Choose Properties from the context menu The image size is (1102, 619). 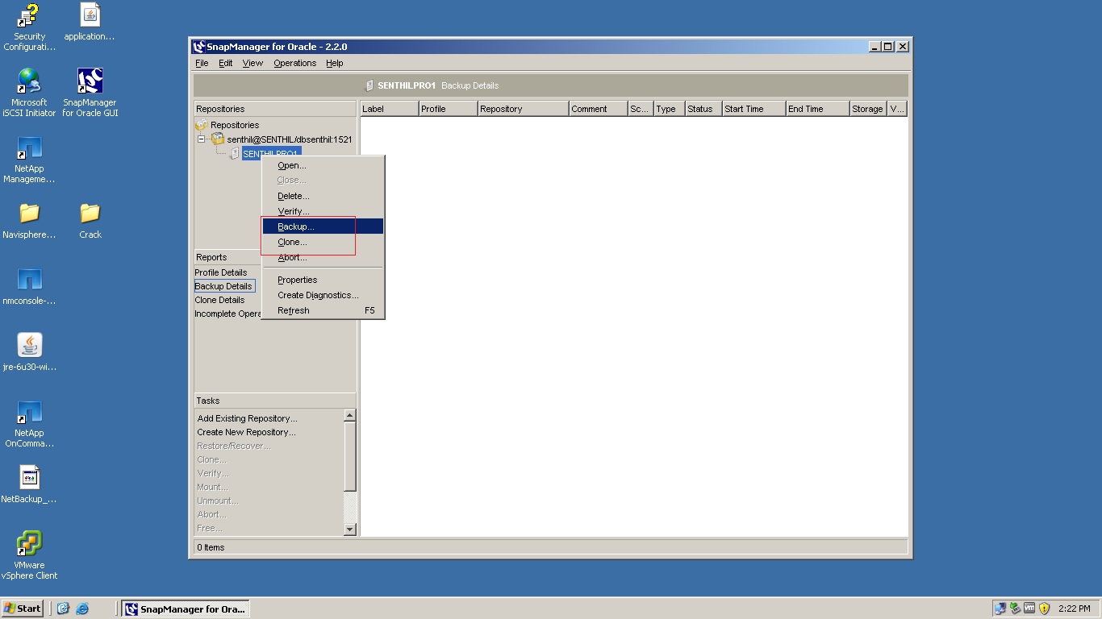(x=323, y=280)
